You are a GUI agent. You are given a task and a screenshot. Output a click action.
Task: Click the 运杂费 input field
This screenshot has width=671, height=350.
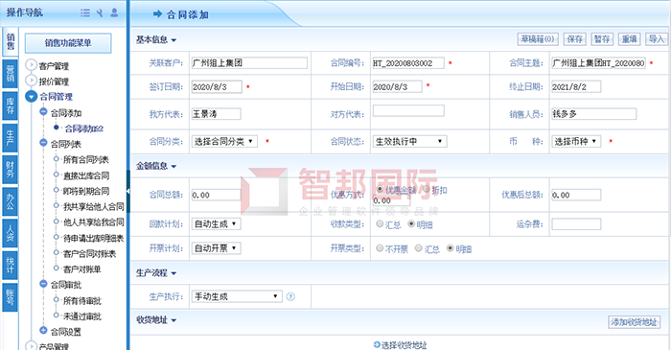pyautogui.click(x=576, y=223)
